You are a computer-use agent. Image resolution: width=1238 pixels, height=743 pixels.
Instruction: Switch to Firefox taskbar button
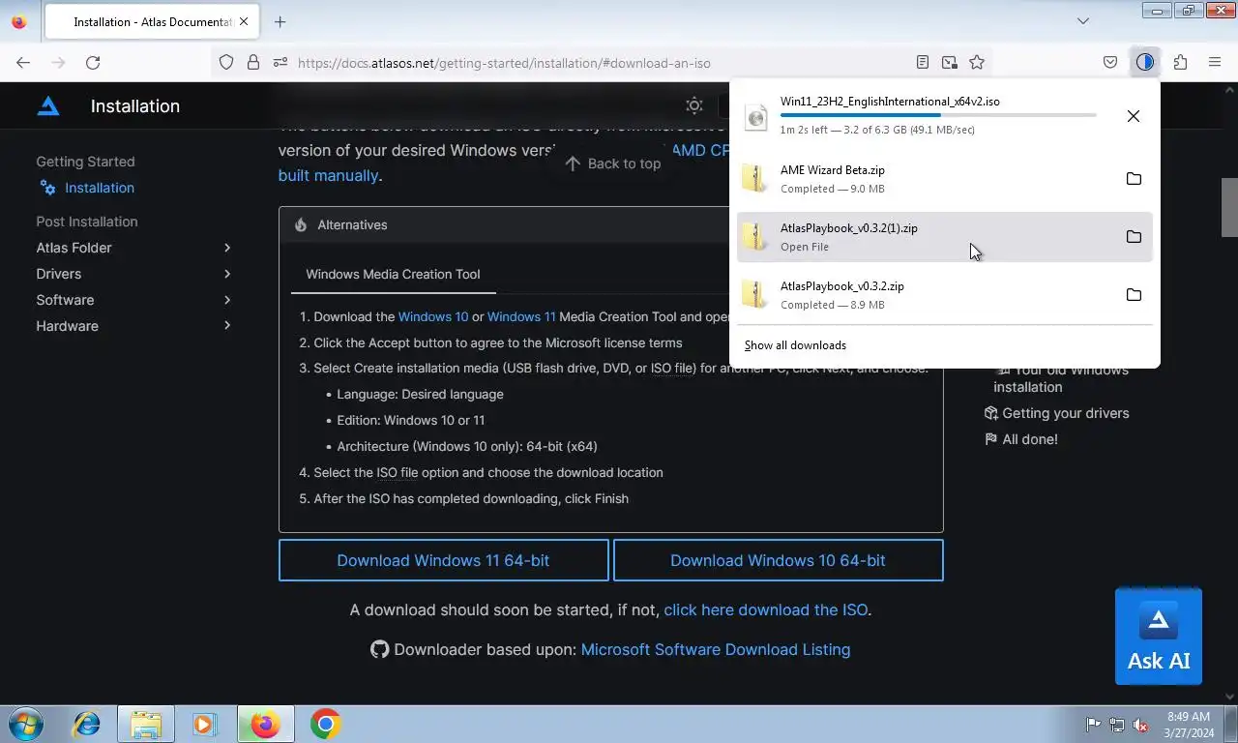(265, 724)
